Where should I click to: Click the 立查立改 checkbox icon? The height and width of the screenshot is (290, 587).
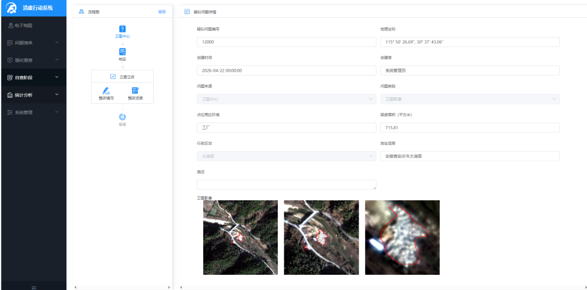pos(113,77)
